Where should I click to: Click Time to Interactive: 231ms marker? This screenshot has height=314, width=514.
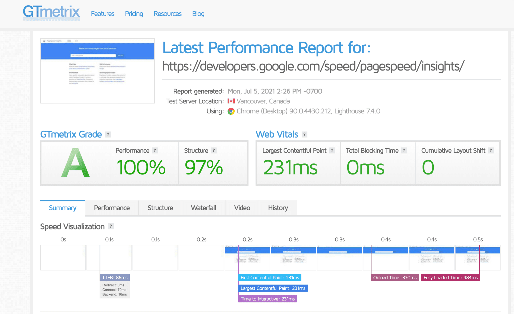click(268, 299)
